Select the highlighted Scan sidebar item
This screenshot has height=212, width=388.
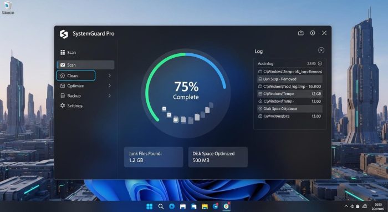pos(85,65)
